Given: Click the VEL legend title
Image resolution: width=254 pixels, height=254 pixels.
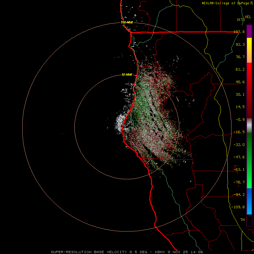Looking at the screenshot, I should (248, 17).
